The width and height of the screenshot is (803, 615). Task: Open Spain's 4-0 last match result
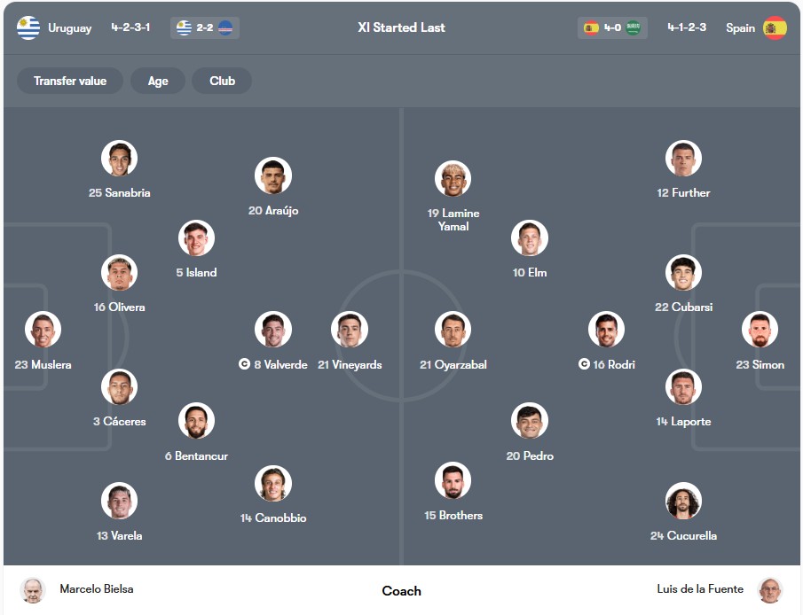[x=612, y=27]
